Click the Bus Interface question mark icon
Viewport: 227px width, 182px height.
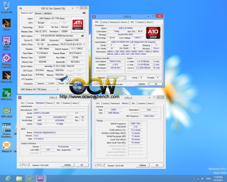(x=84, y=44)
